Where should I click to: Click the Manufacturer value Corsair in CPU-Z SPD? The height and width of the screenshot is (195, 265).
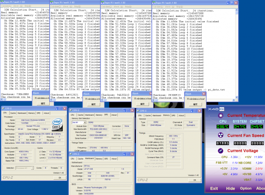pyautogui.click(x=99, y=132)
